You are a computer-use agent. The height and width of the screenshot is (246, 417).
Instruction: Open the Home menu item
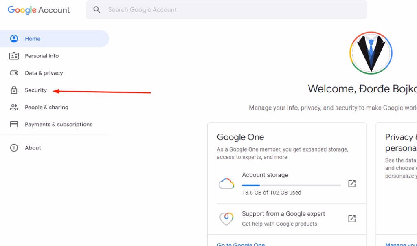tap(55, 39)
